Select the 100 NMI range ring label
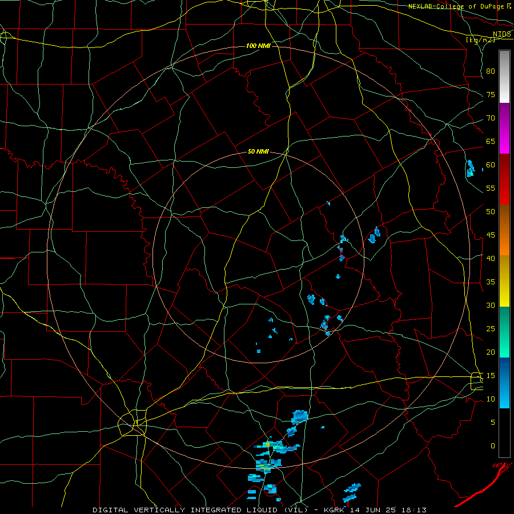The image size is (514, 514). coord(258,46)
